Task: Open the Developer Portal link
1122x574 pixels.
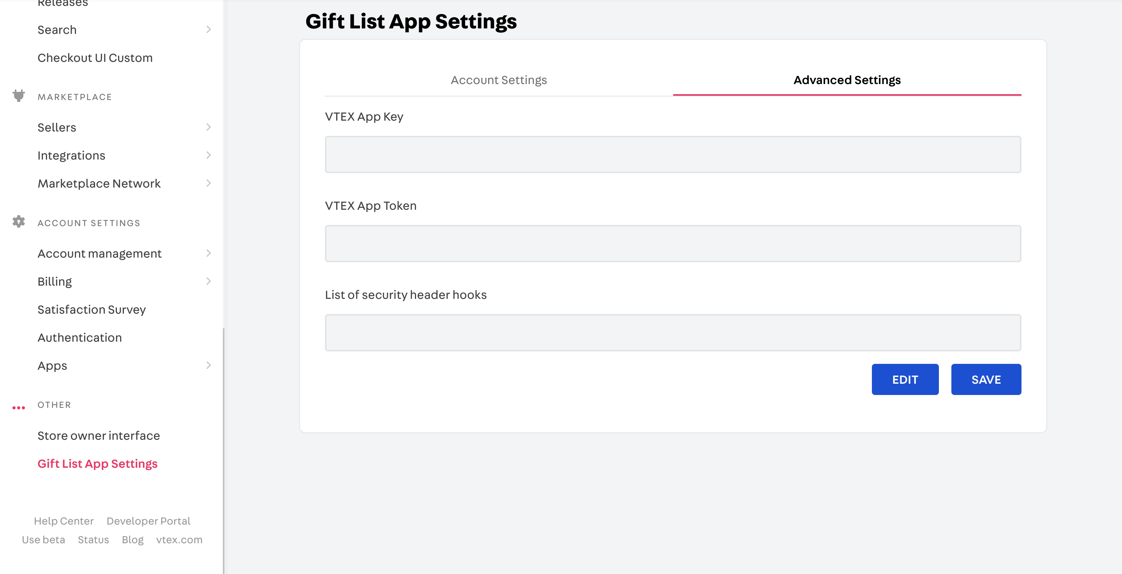Action: [x=148, y=521]
